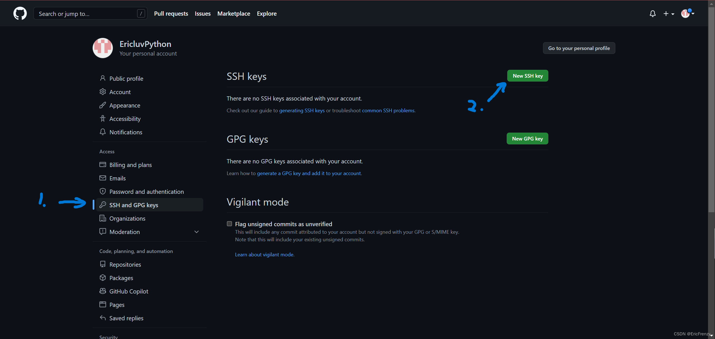Viewport: 715px width, 339px height.
Task: Enable Flag unsigned commits as unverified
Action: (229, 224)
